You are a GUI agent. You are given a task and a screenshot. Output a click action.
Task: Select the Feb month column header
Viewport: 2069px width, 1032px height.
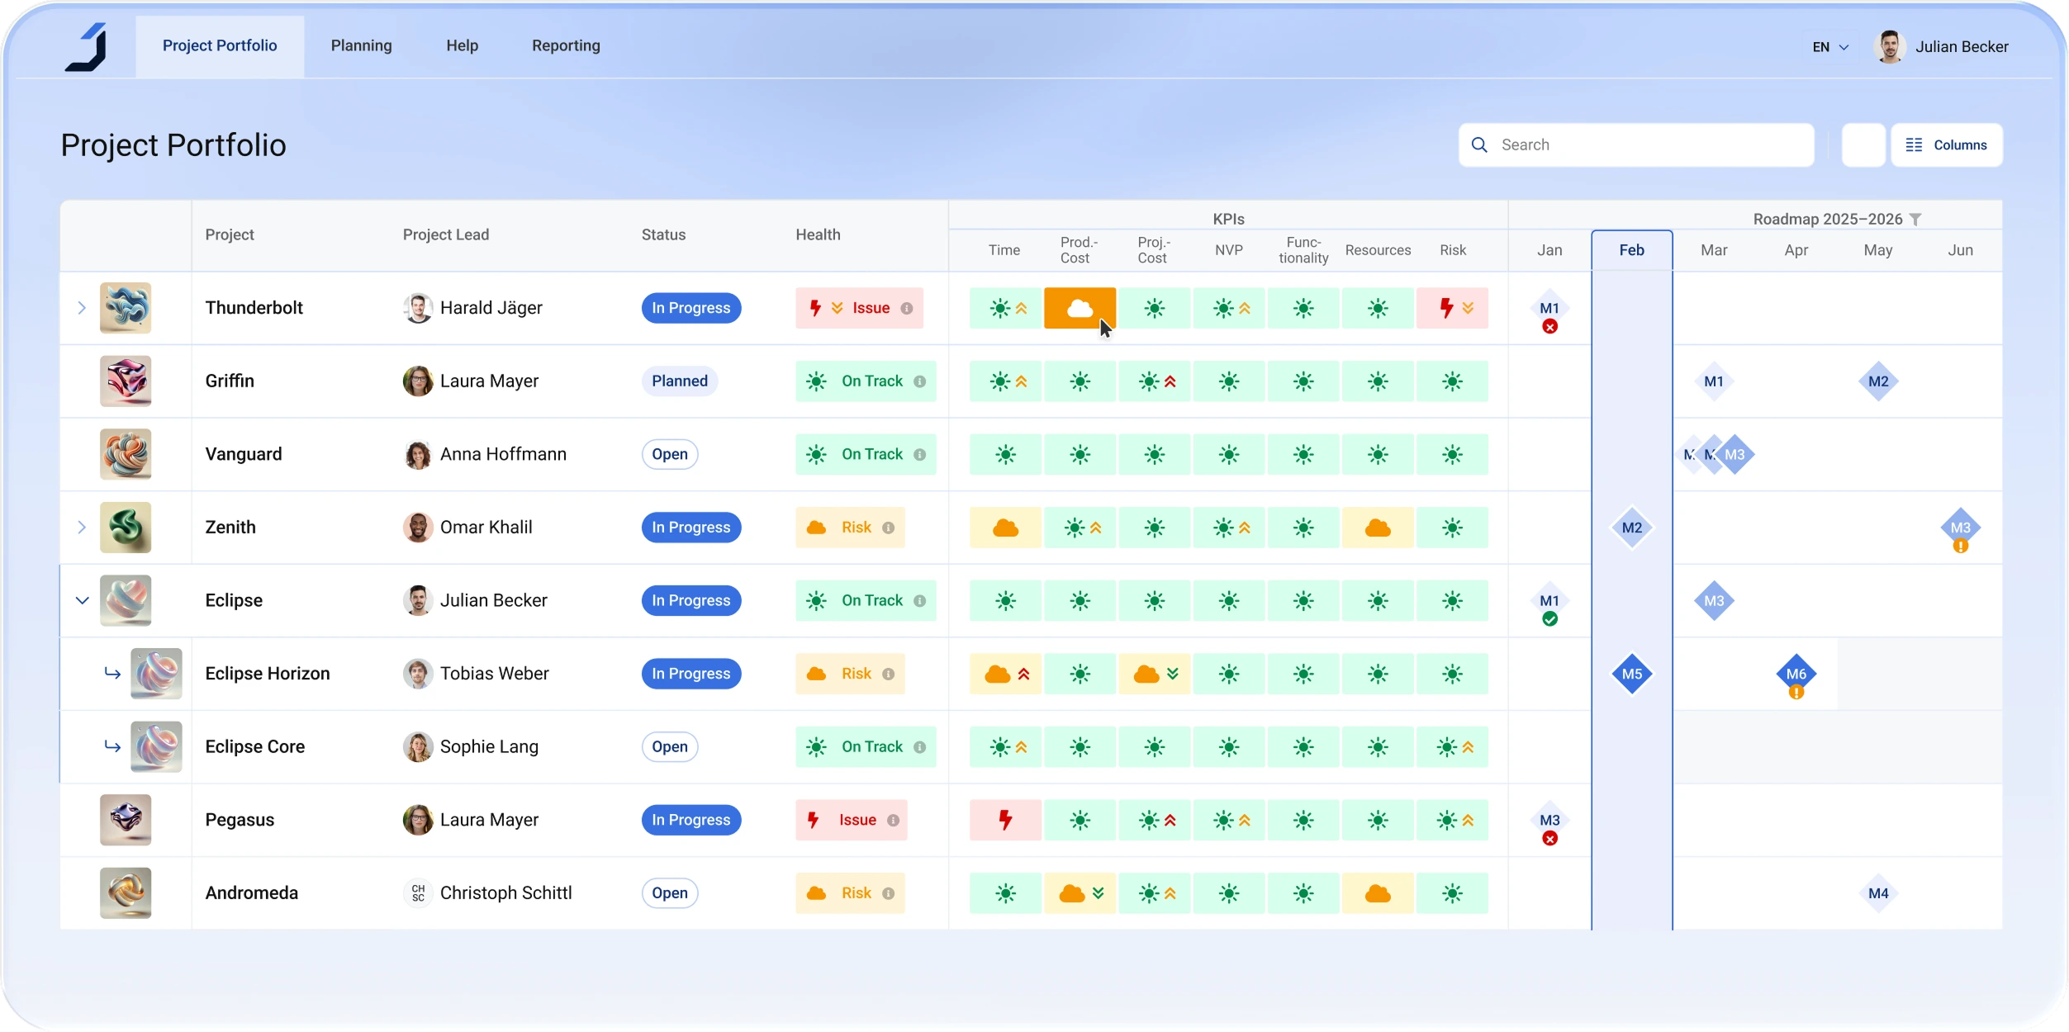click(1631, 250)
